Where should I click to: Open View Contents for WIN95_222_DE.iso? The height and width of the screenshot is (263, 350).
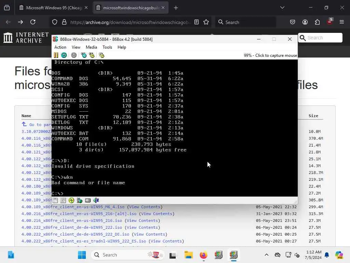click(150, 234)
